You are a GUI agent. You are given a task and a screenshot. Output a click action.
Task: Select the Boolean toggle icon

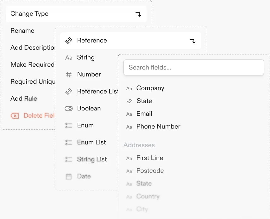click(68, 109)
